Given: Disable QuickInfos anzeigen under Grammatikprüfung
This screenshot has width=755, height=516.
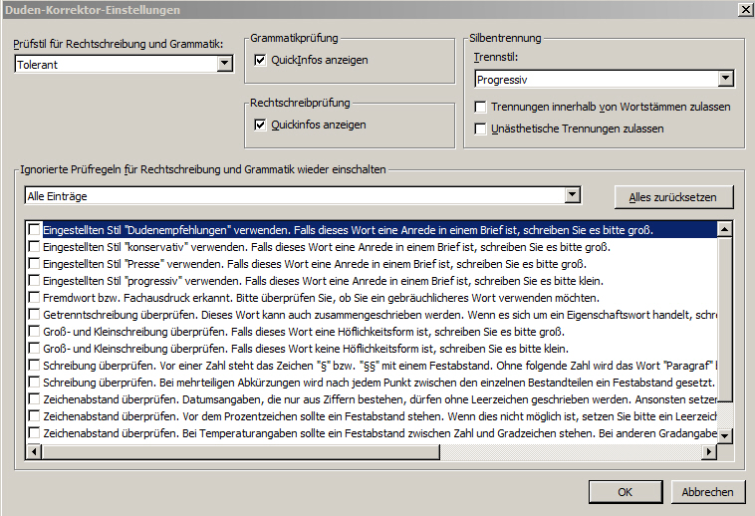Looking at the screenshot, I should 261,61.
